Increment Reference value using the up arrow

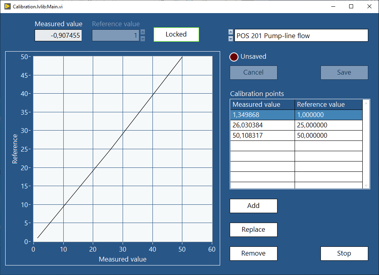[x=143, y=32]
